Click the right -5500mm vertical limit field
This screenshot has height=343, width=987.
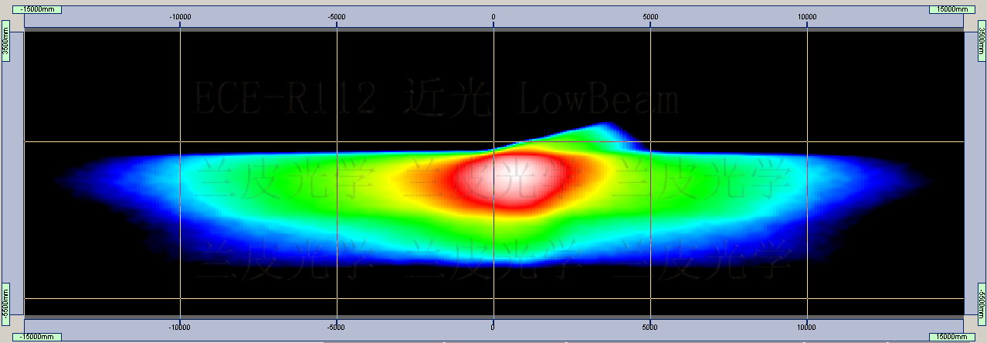(982, 304)
